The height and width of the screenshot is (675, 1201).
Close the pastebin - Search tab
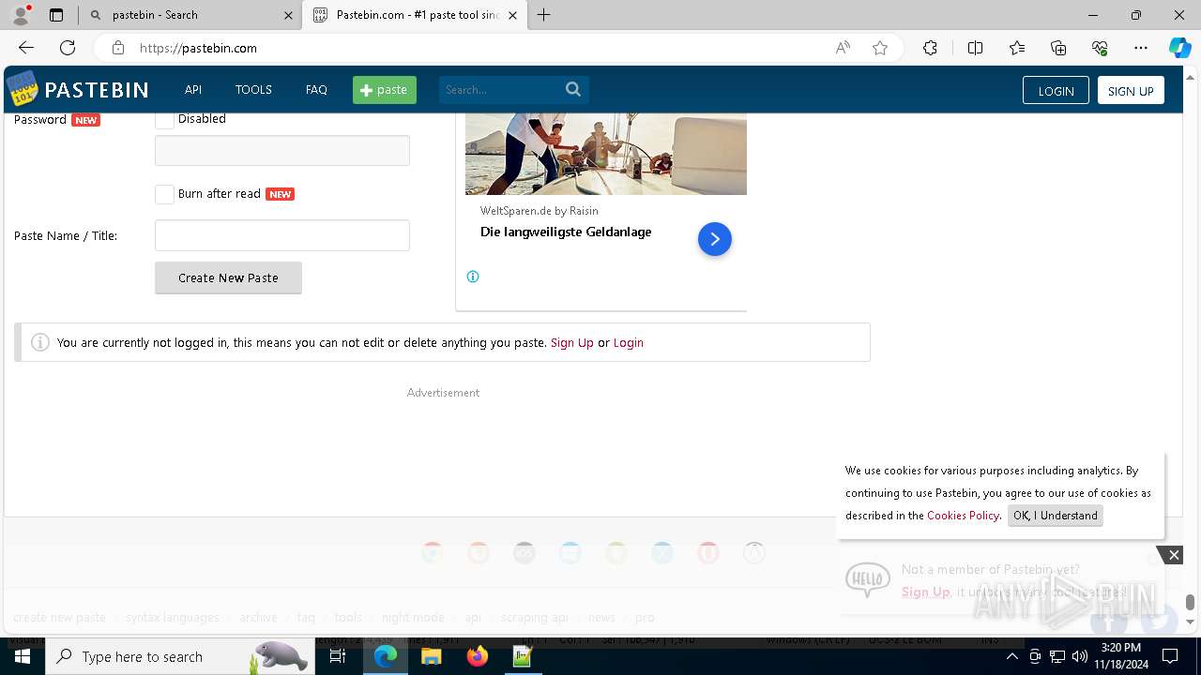tap(288, 15)
